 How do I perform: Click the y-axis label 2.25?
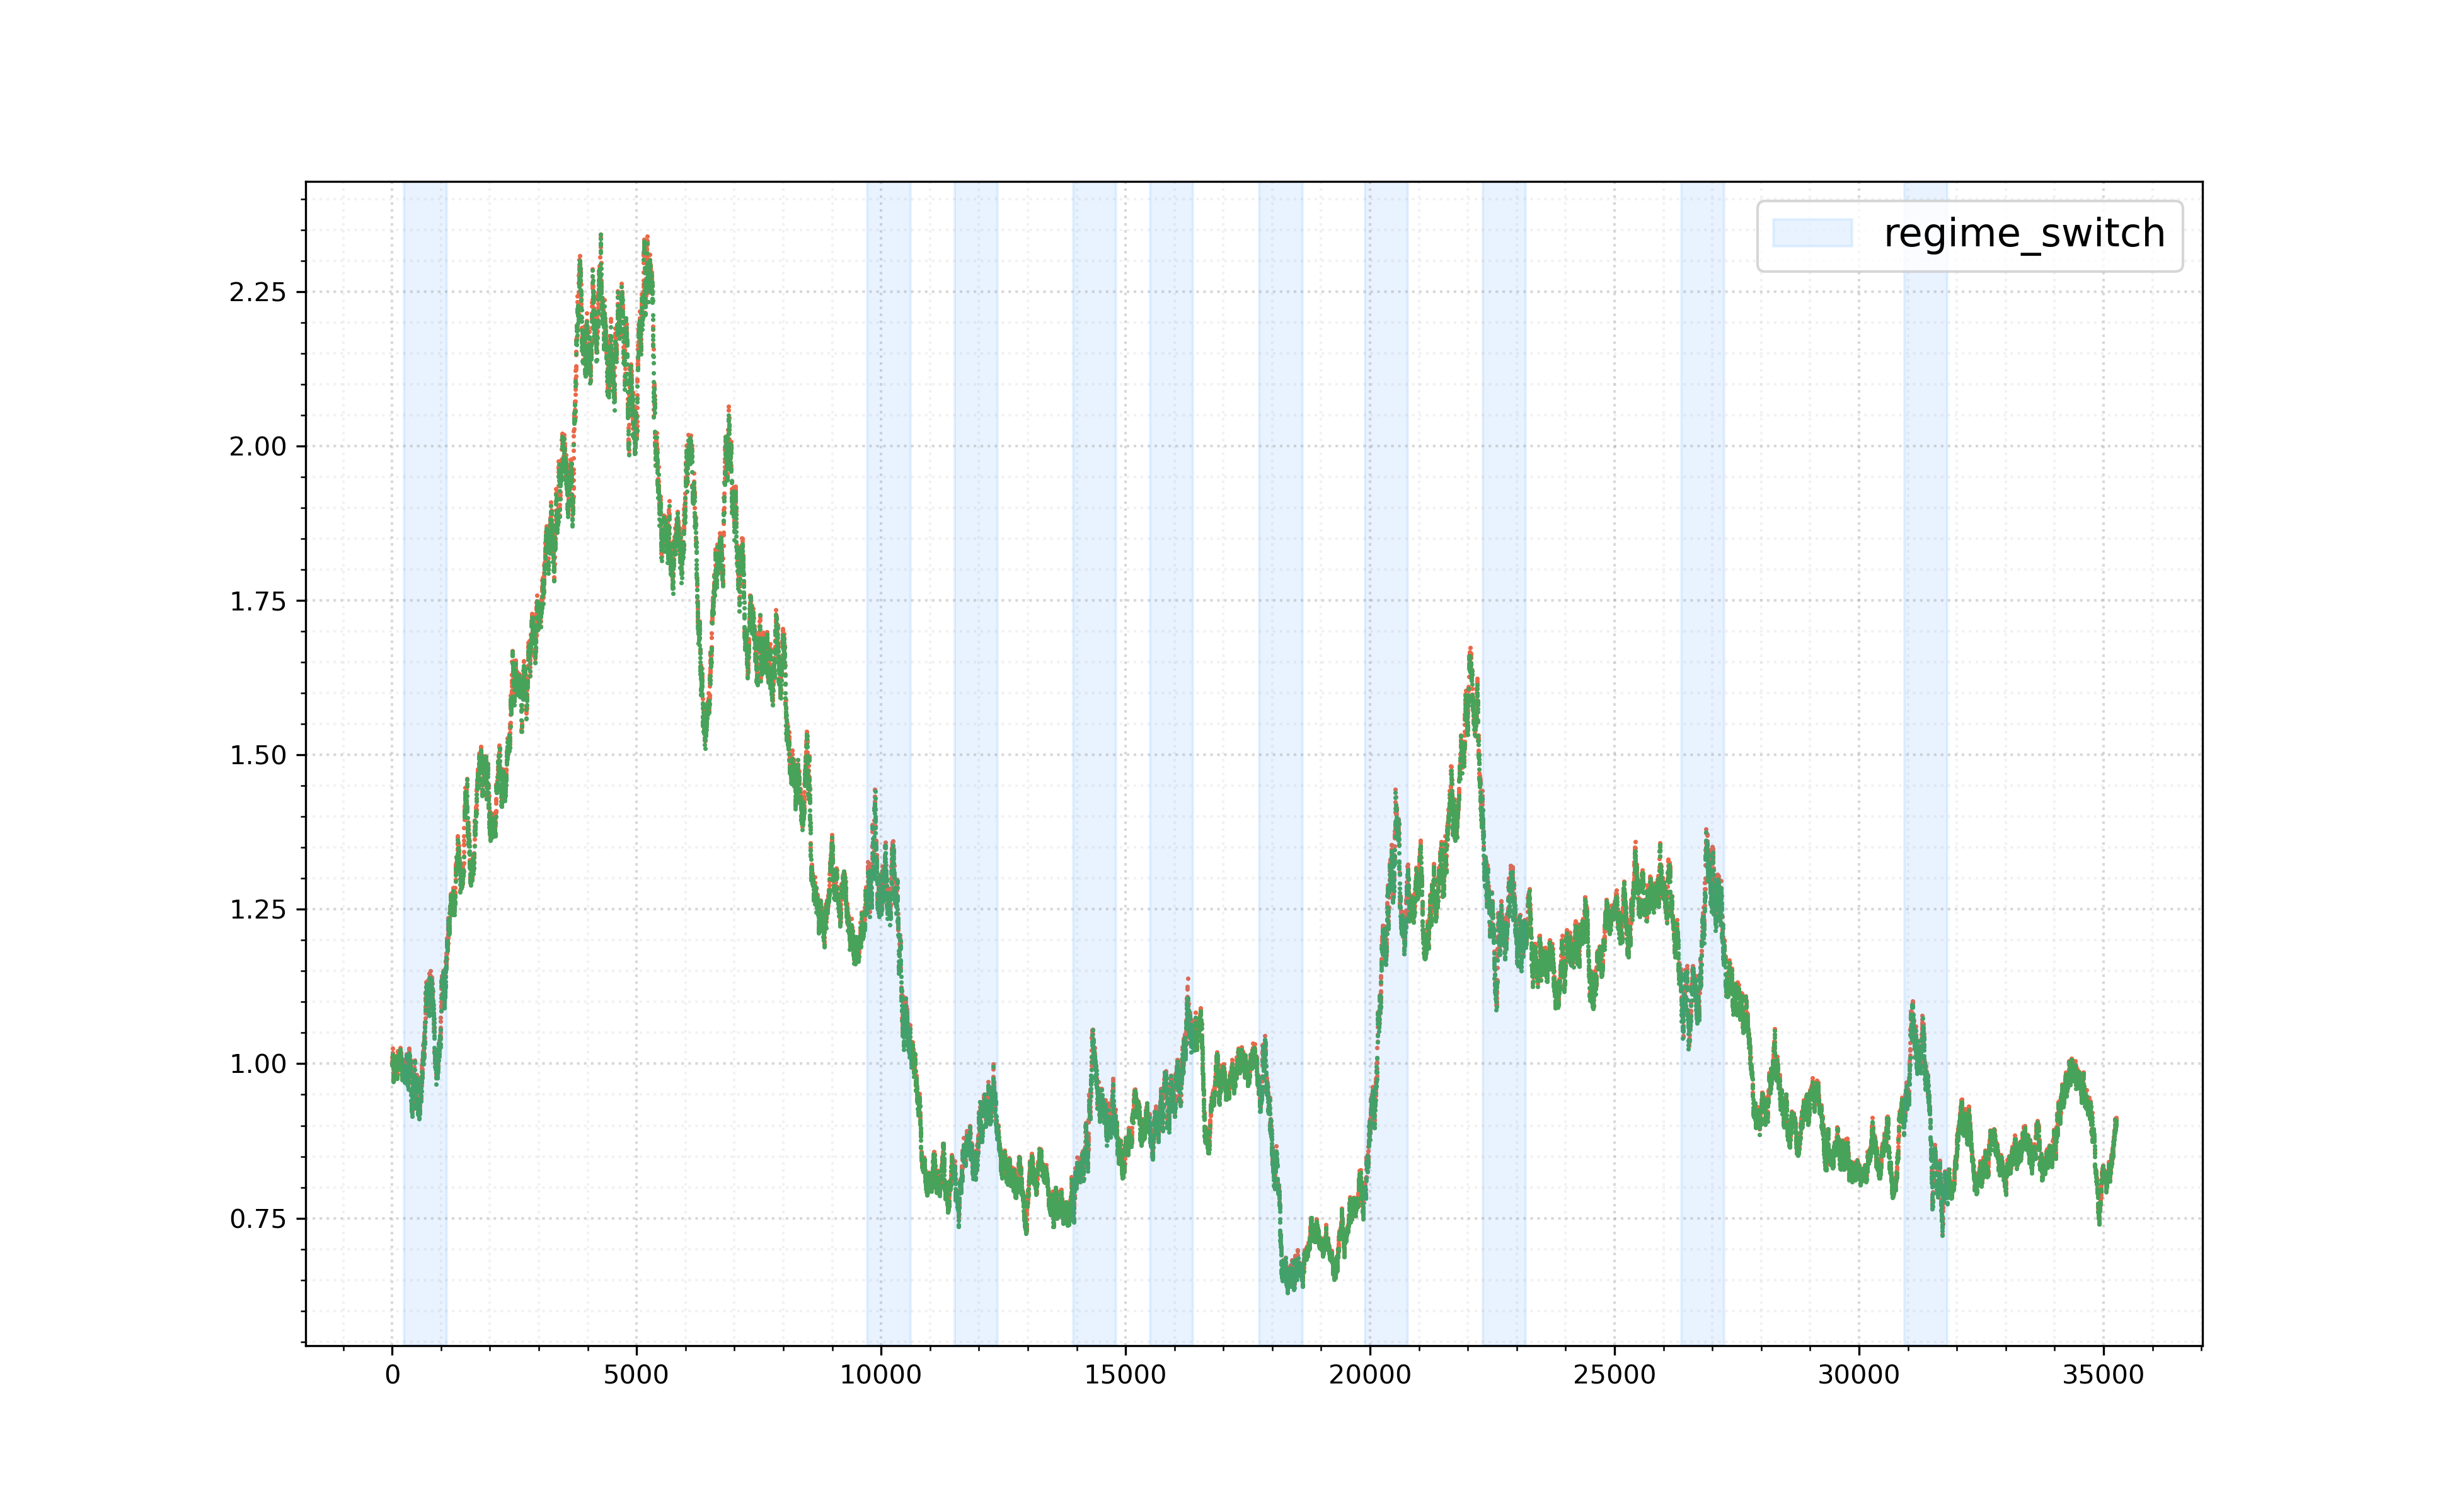click(x=258, y=292)
